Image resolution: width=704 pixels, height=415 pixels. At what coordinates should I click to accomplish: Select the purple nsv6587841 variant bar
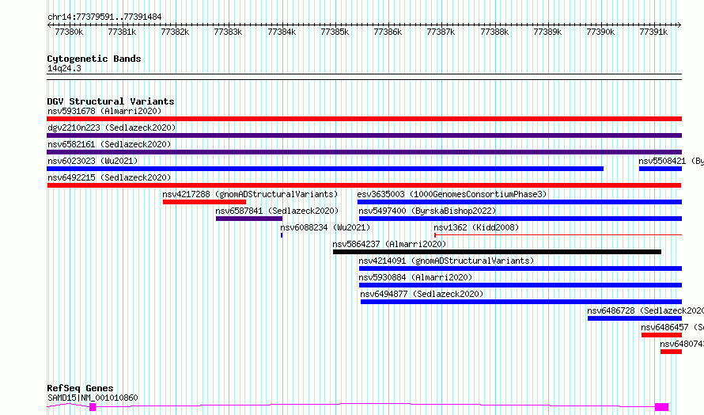pos(249,219)
